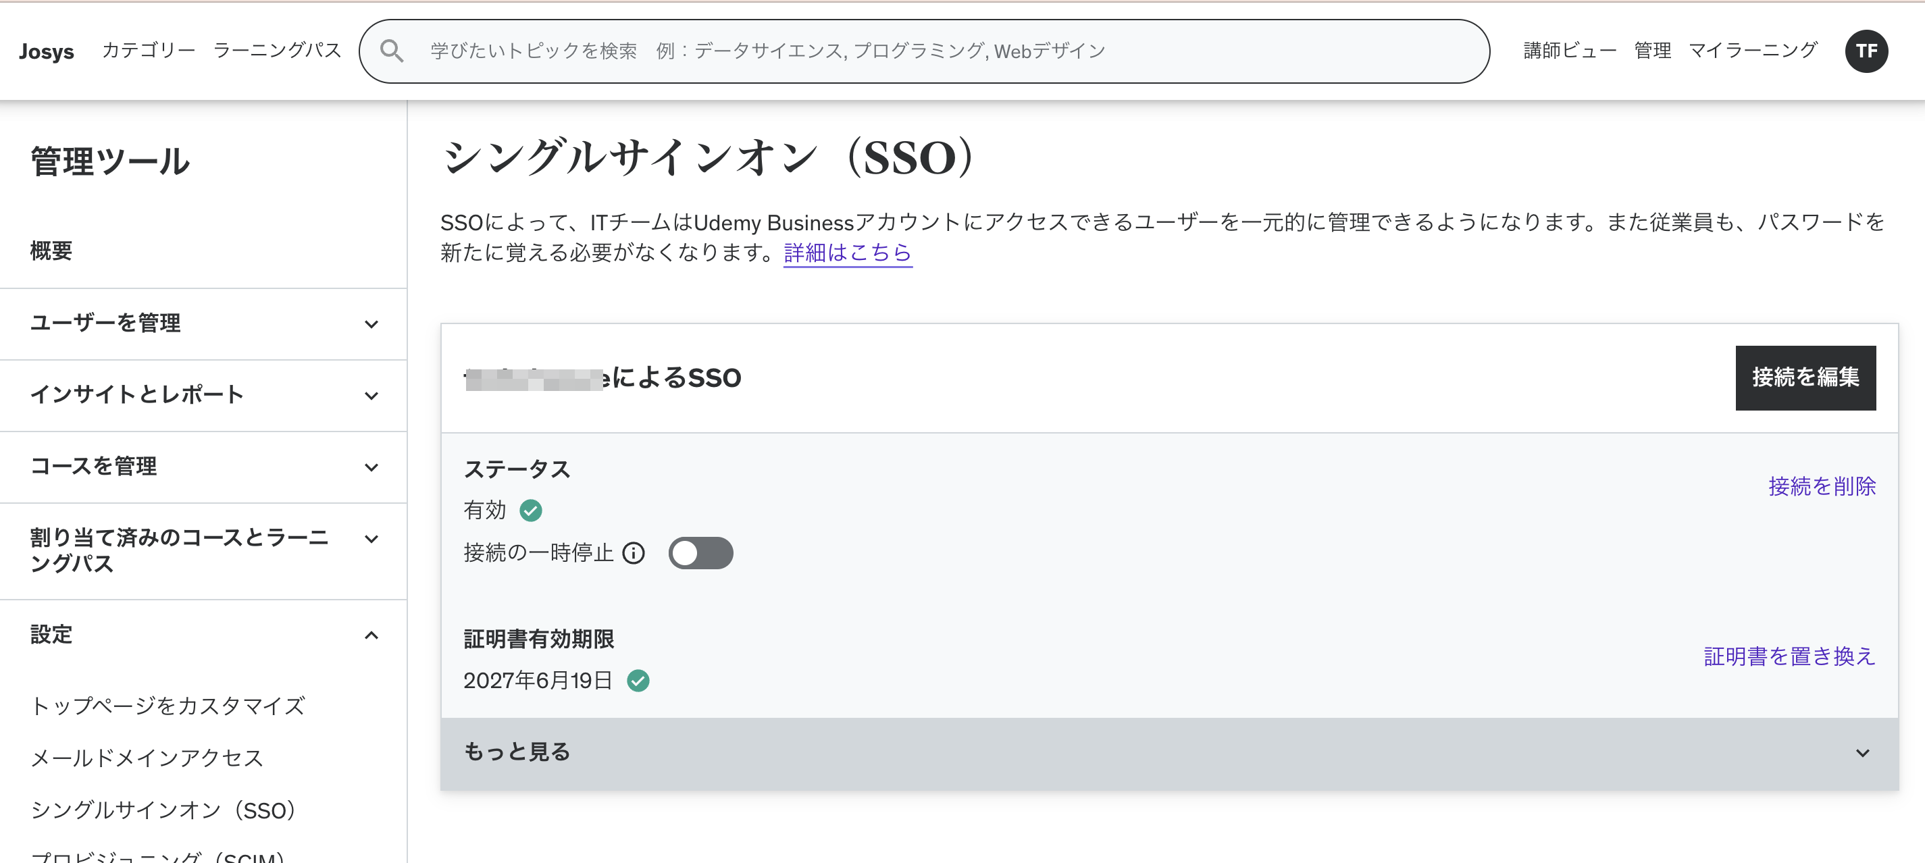Expand the もっと見る panel

[x=1169, y=752]
